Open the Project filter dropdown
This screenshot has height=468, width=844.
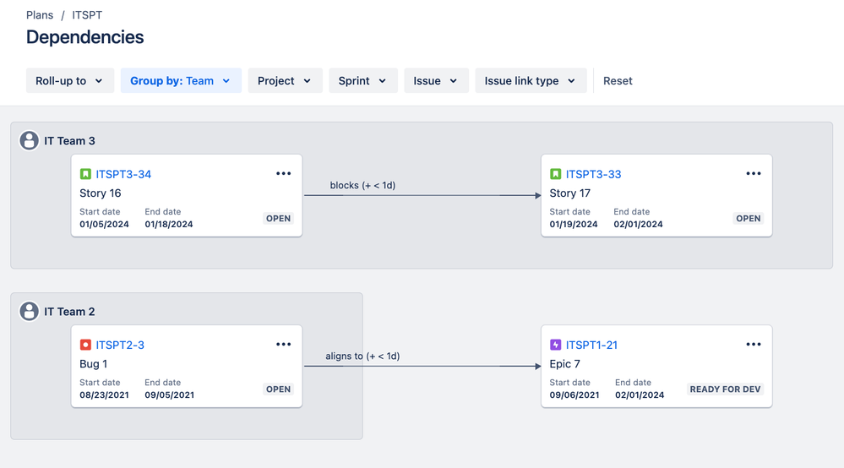pyautogui.click(x=285, y=81)
